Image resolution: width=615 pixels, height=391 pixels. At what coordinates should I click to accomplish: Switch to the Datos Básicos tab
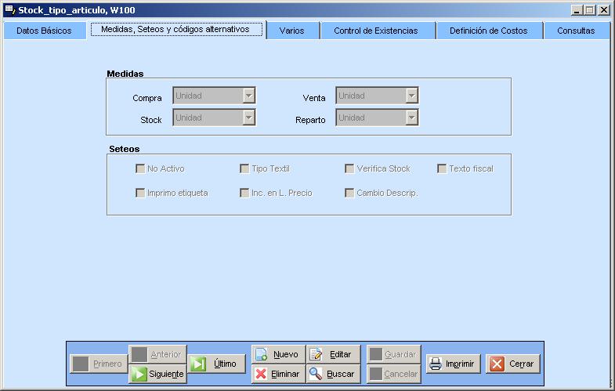point(44,31)
